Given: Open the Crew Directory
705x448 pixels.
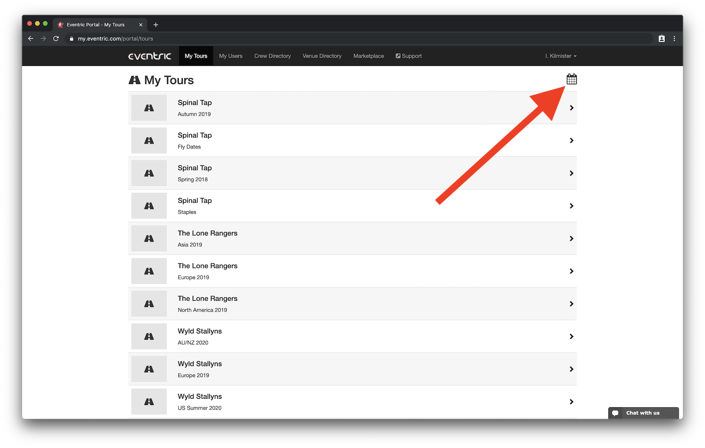Looking at the screenshot, I should click(x=272, y=56).
